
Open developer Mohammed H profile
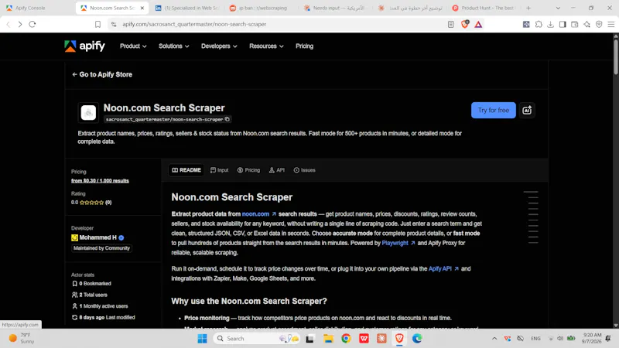(x=97, y=237)
